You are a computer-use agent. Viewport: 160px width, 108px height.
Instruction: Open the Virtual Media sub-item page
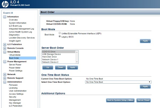pos(15,55)
